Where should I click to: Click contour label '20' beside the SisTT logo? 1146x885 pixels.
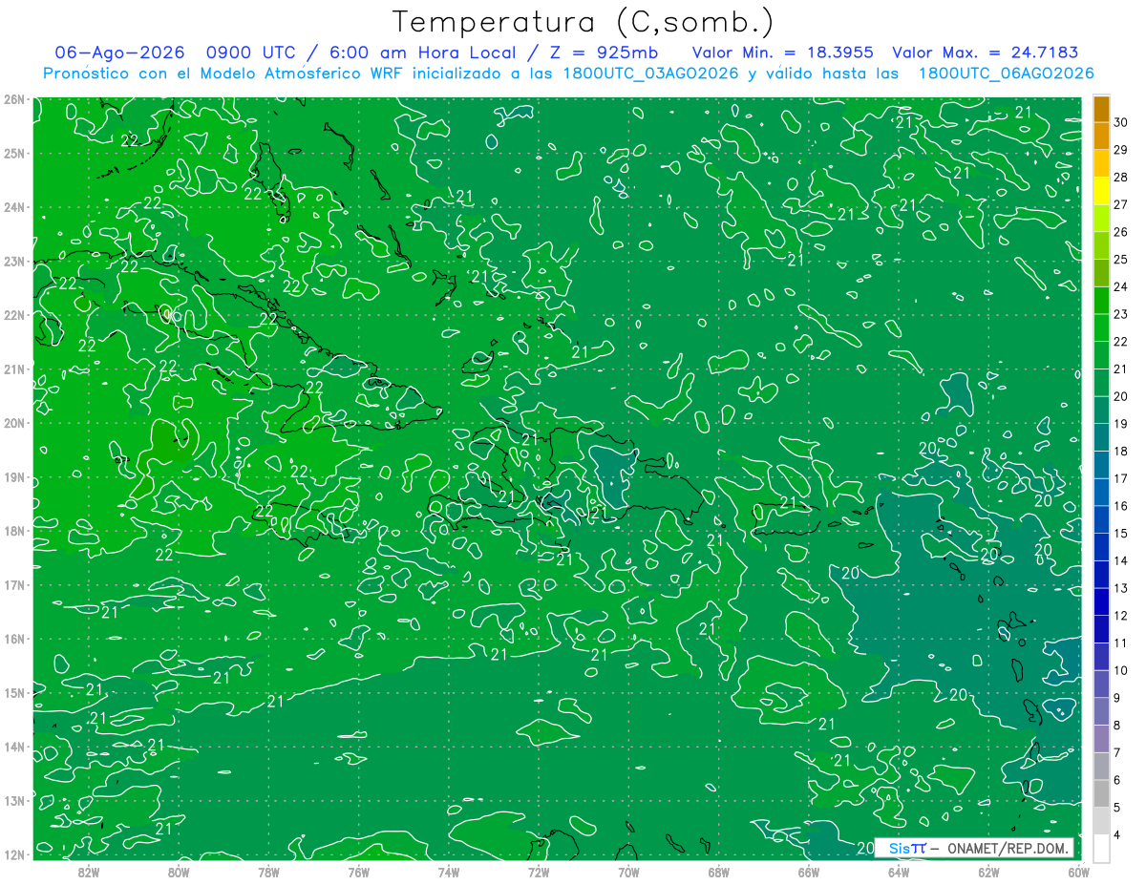click(866, 847)
